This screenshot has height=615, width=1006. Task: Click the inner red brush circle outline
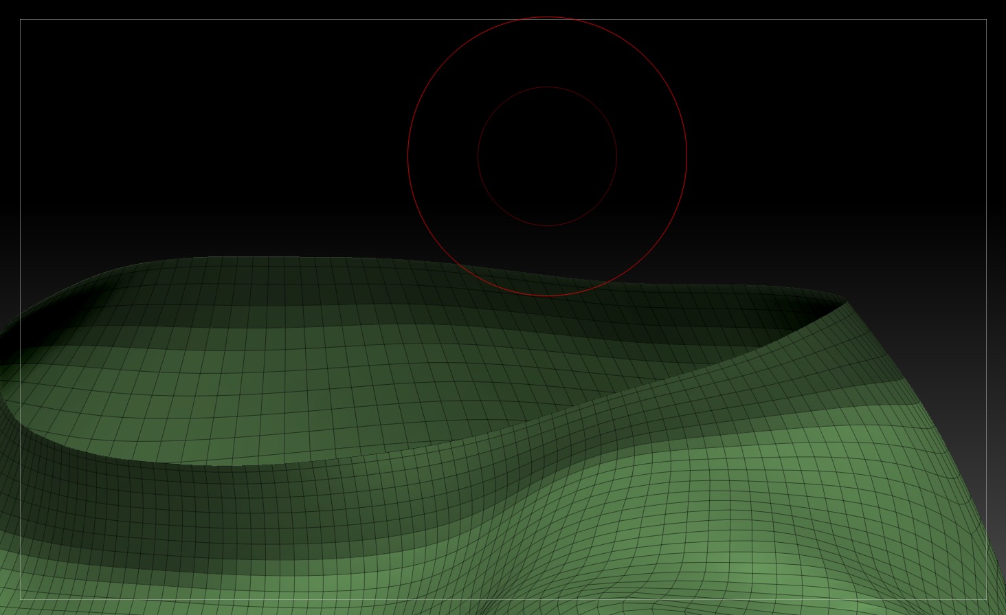coord(546,88)
